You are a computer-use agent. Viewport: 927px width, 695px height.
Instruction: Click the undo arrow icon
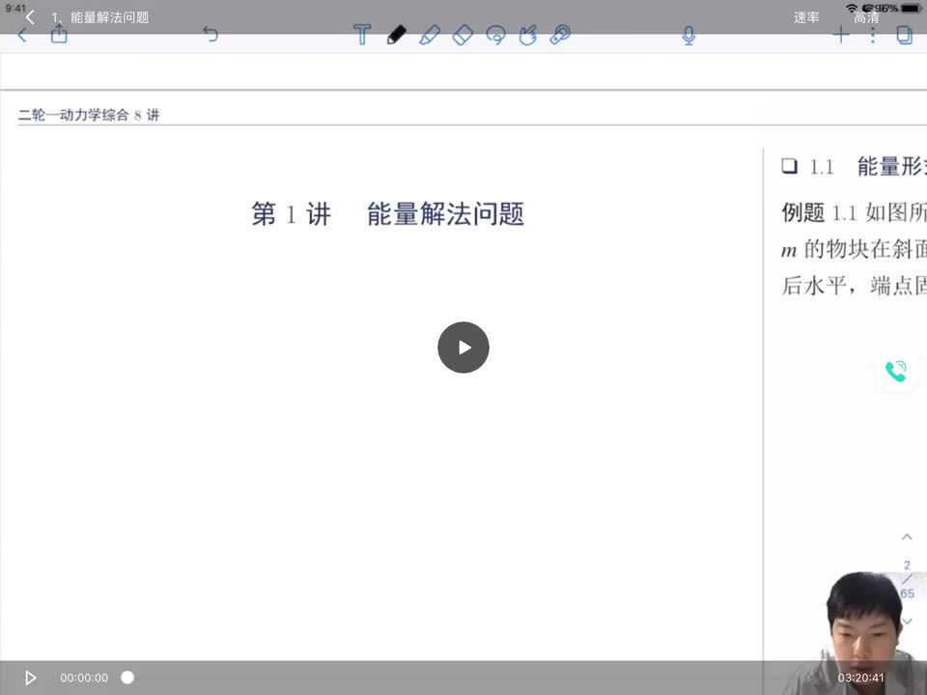click(211, 35)
